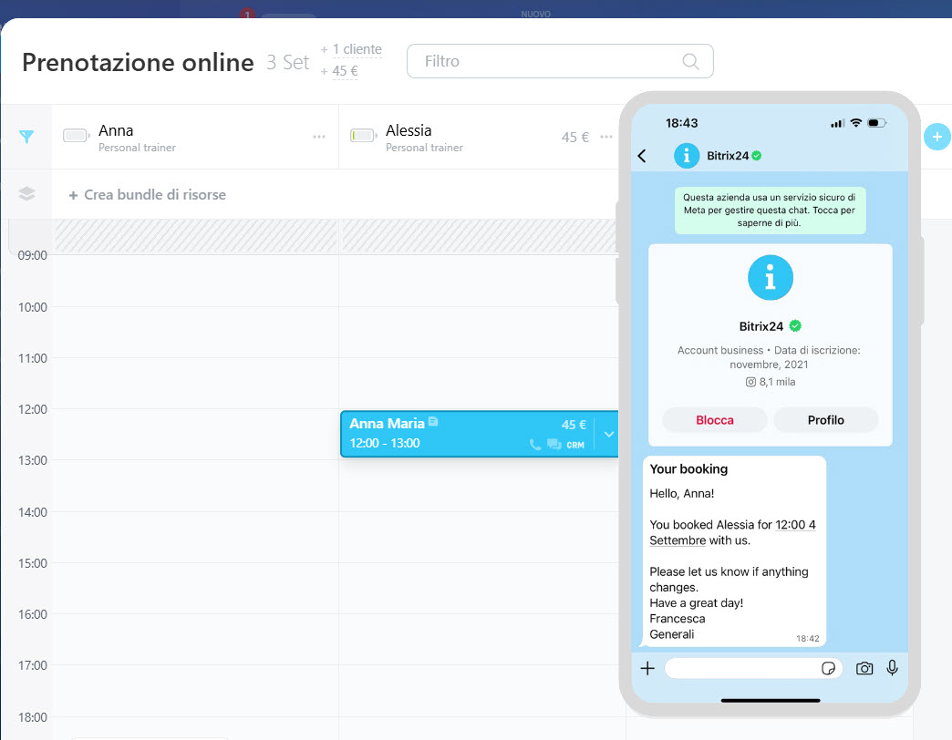Click magnifier icon in Filtro field
This screenshot has height=740, width=952.
click(x=690, y=62)
